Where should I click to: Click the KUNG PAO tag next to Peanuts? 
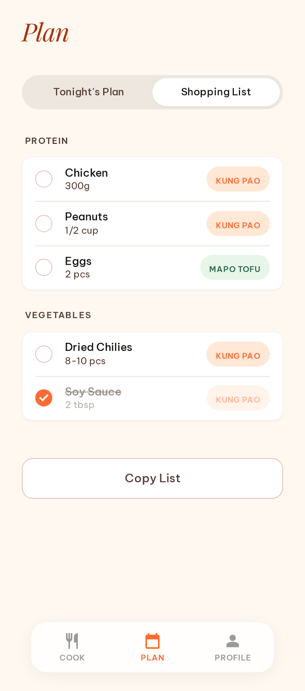click(x=238, y=224)
